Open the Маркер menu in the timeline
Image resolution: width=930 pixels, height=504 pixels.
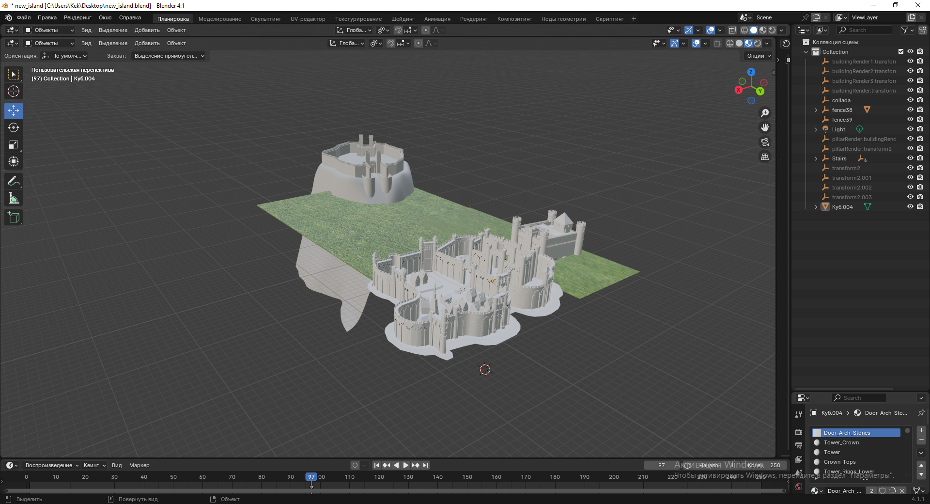point(139,465)
